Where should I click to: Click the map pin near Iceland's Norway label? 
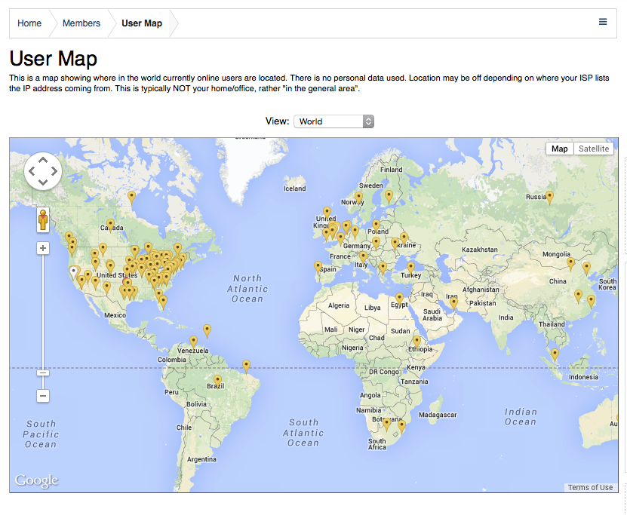tap(358, 198)
